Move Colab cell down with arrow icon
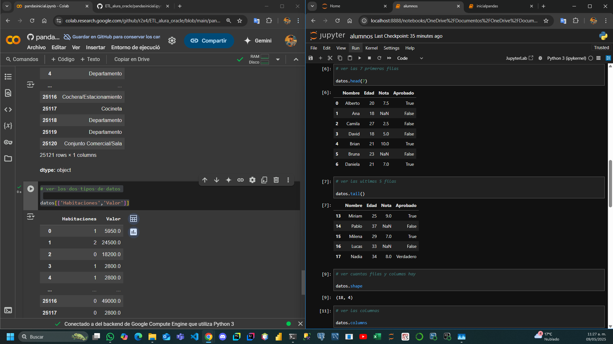The image size is (613, 344). pos(217,180)
